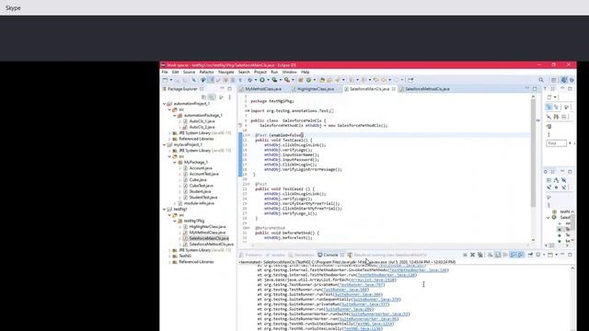Switch to the SalesforceMethodCls.java tab
Viewport: 589px width, 331px height.
point(427,89)
